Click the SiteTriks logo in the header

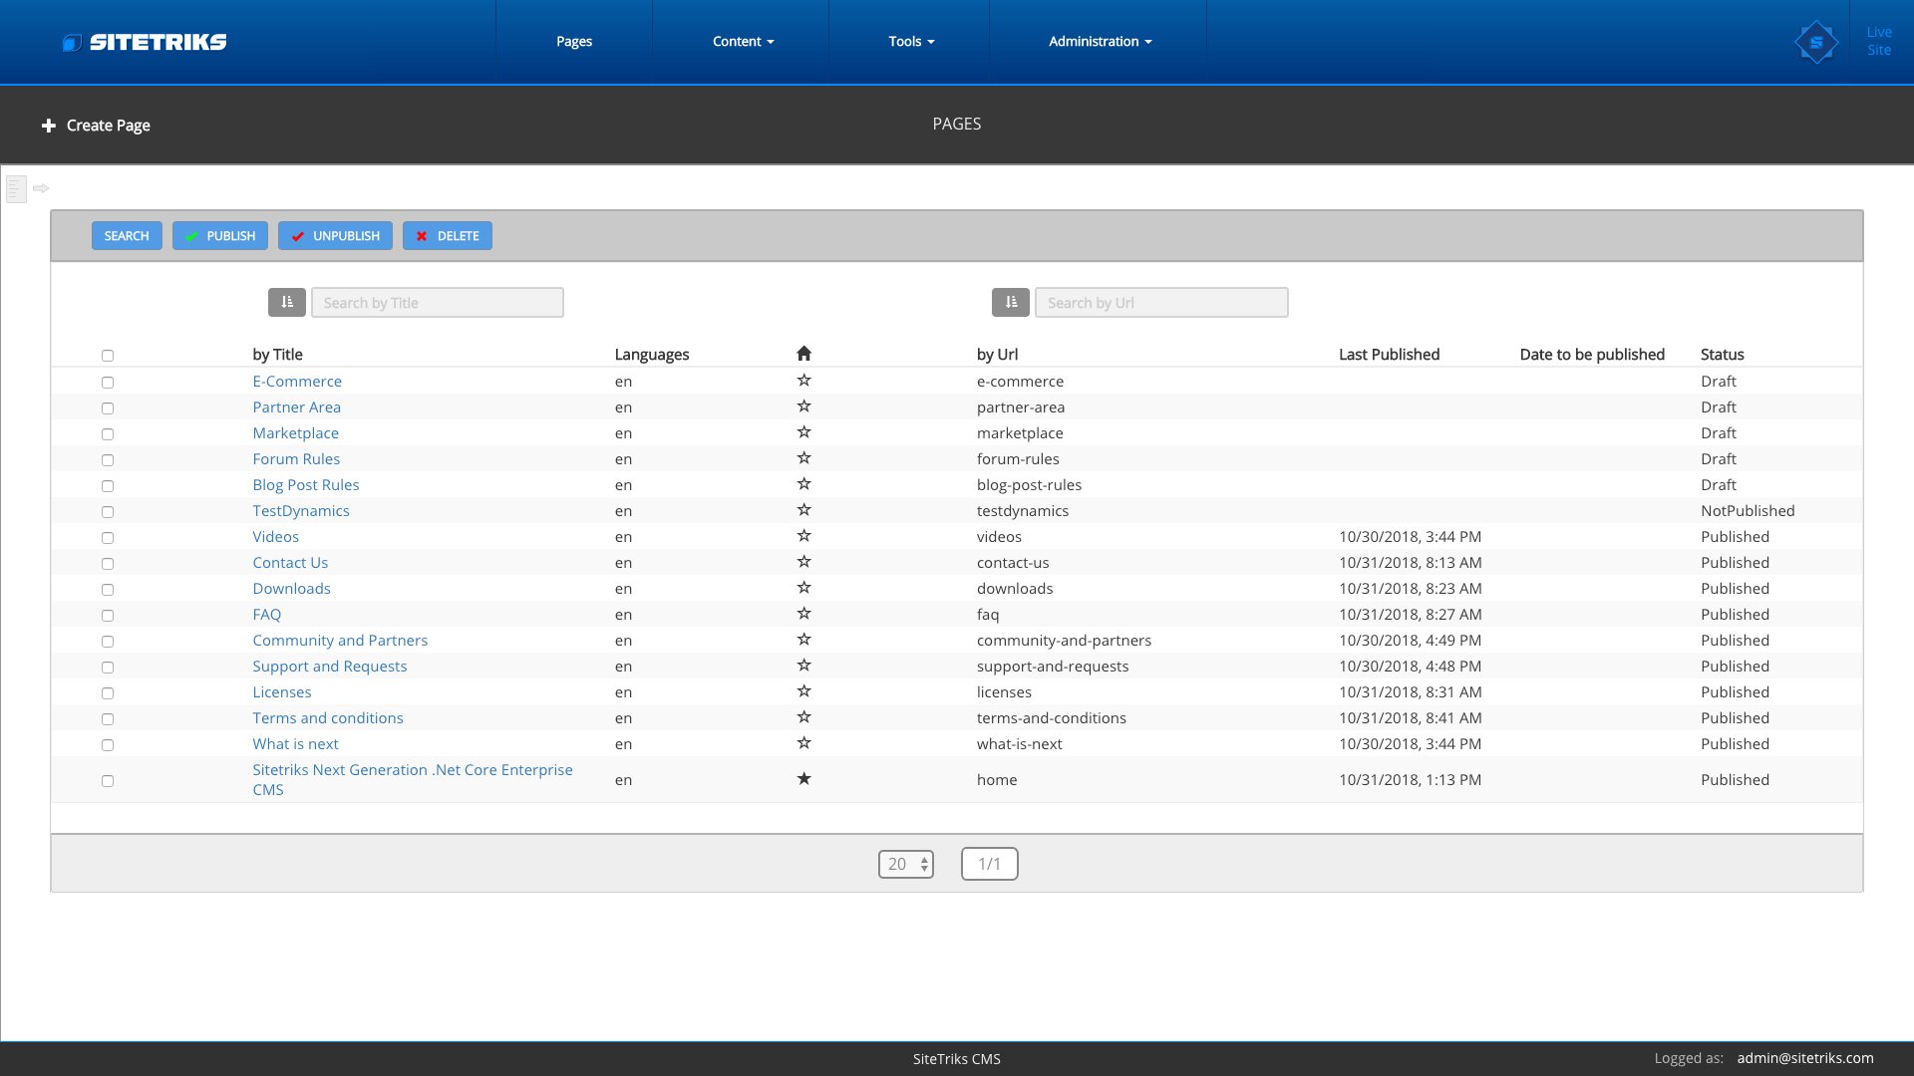tap(145, 42)
